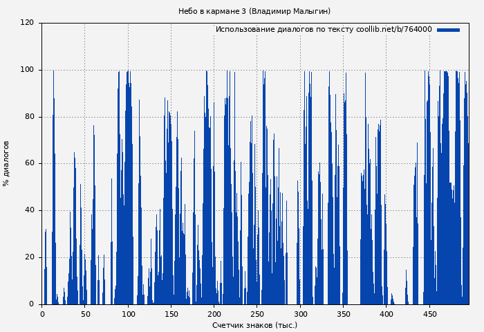The image size is (484, 332).
Task: Click the y-axis tick label 120
Action: [27, 23]
